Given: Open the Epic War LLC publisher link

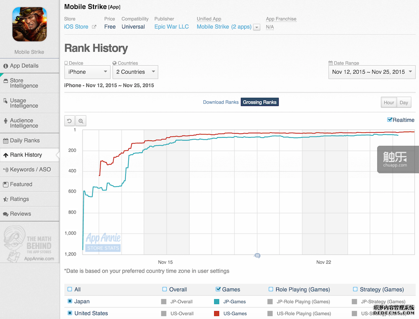Looking at the screenshot, I should (x=171, y=27).
